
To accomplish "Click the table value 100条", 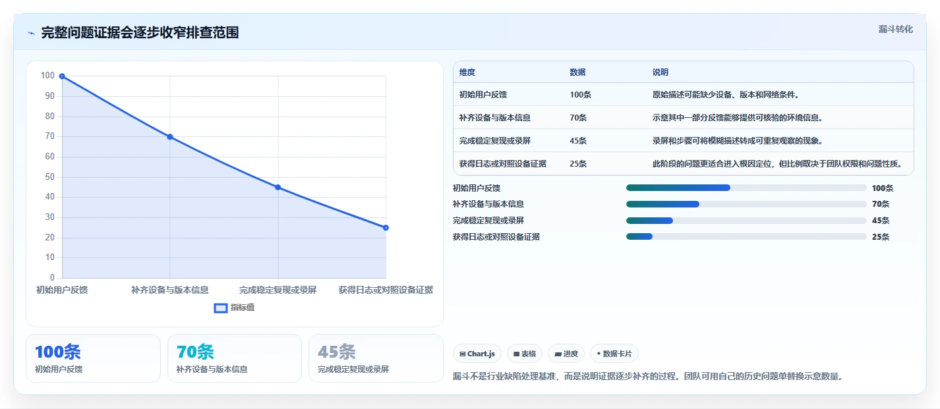I will tap(580, 95).
